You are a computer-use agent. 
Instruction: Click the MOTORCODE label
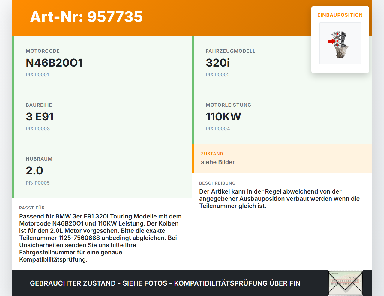click(x=43, y=51)
